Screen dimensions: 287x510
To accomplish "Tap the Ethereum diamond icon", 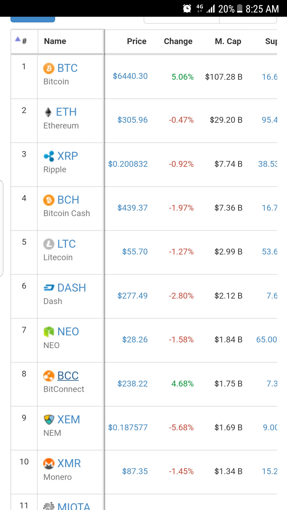I will click(x=48, y=112).
